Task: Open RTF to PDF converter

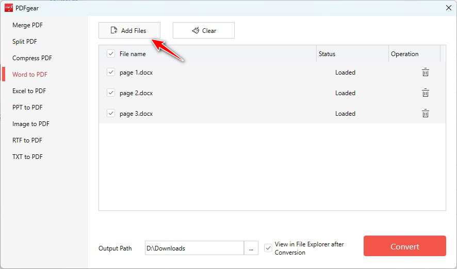Action: click(x=27, y=140)
